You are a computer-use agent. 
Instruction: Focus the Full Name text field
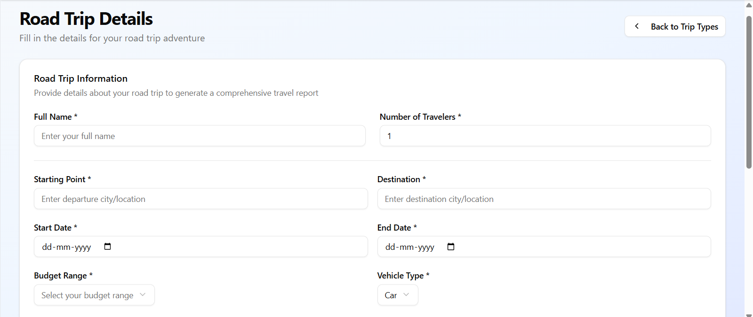point(200,136)
